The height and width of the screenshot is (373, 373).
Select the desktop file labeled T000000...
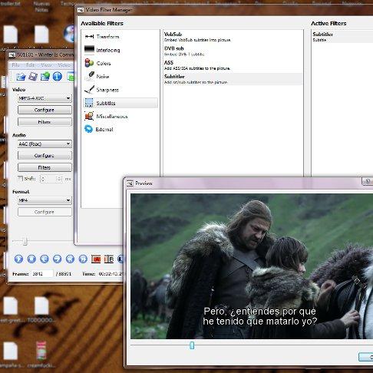click(x=41, y=309)
